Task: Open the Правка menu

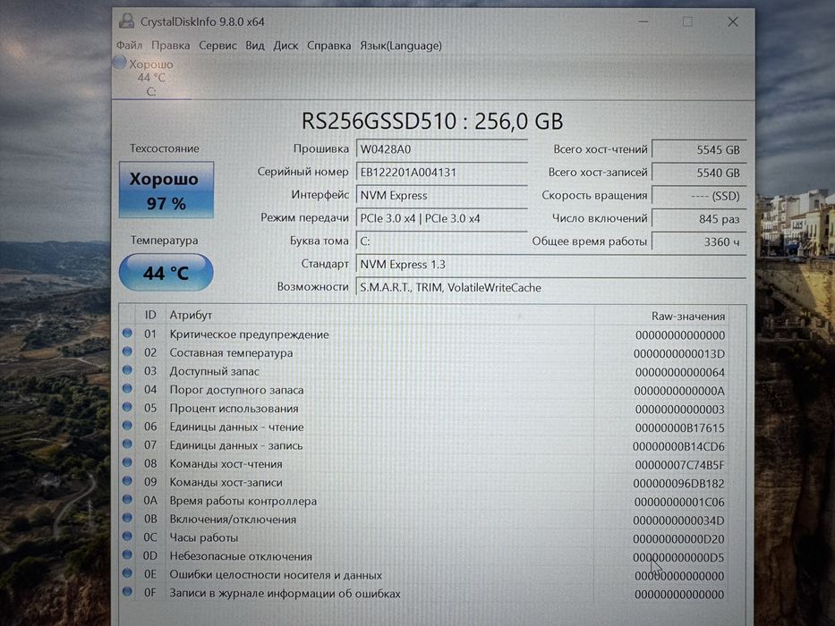Action: click(x=170, y=46)
